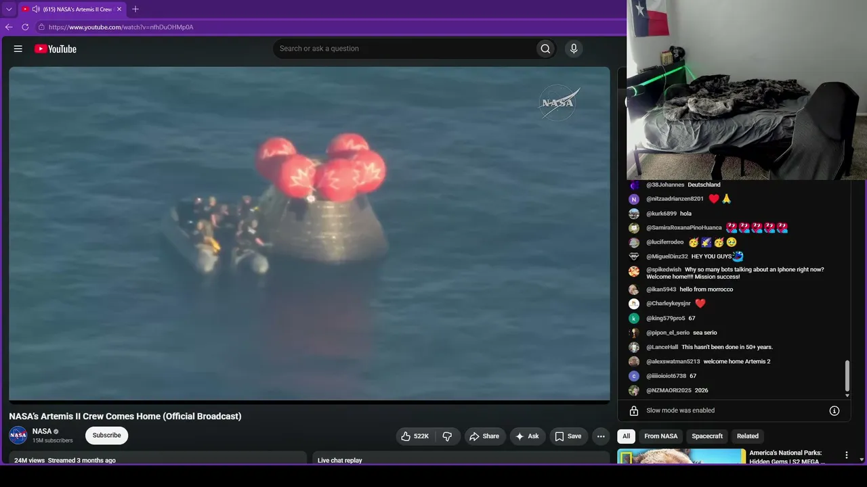Click @38Johannes avatar in chat
Image resolution: width=867 pixels, height=487 pixels.
click(x=634, y=185)
